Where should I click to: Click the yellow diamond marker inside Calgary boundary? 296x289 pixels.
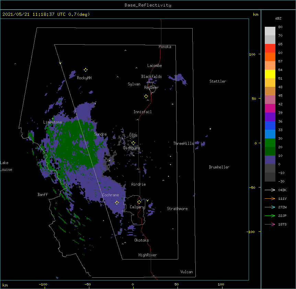(139, 202)
